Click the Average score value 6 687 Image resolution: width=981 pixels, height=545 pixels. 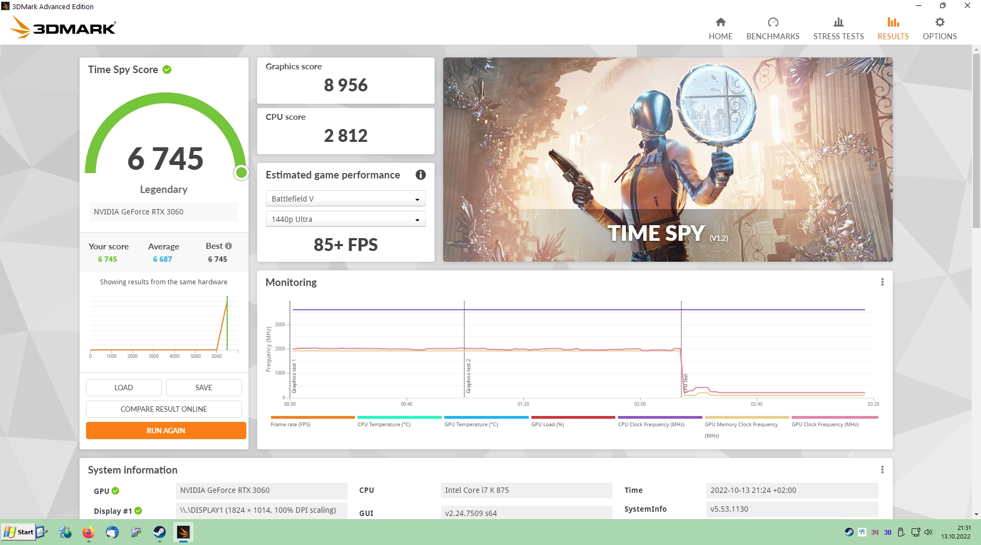tap(162, 259)
